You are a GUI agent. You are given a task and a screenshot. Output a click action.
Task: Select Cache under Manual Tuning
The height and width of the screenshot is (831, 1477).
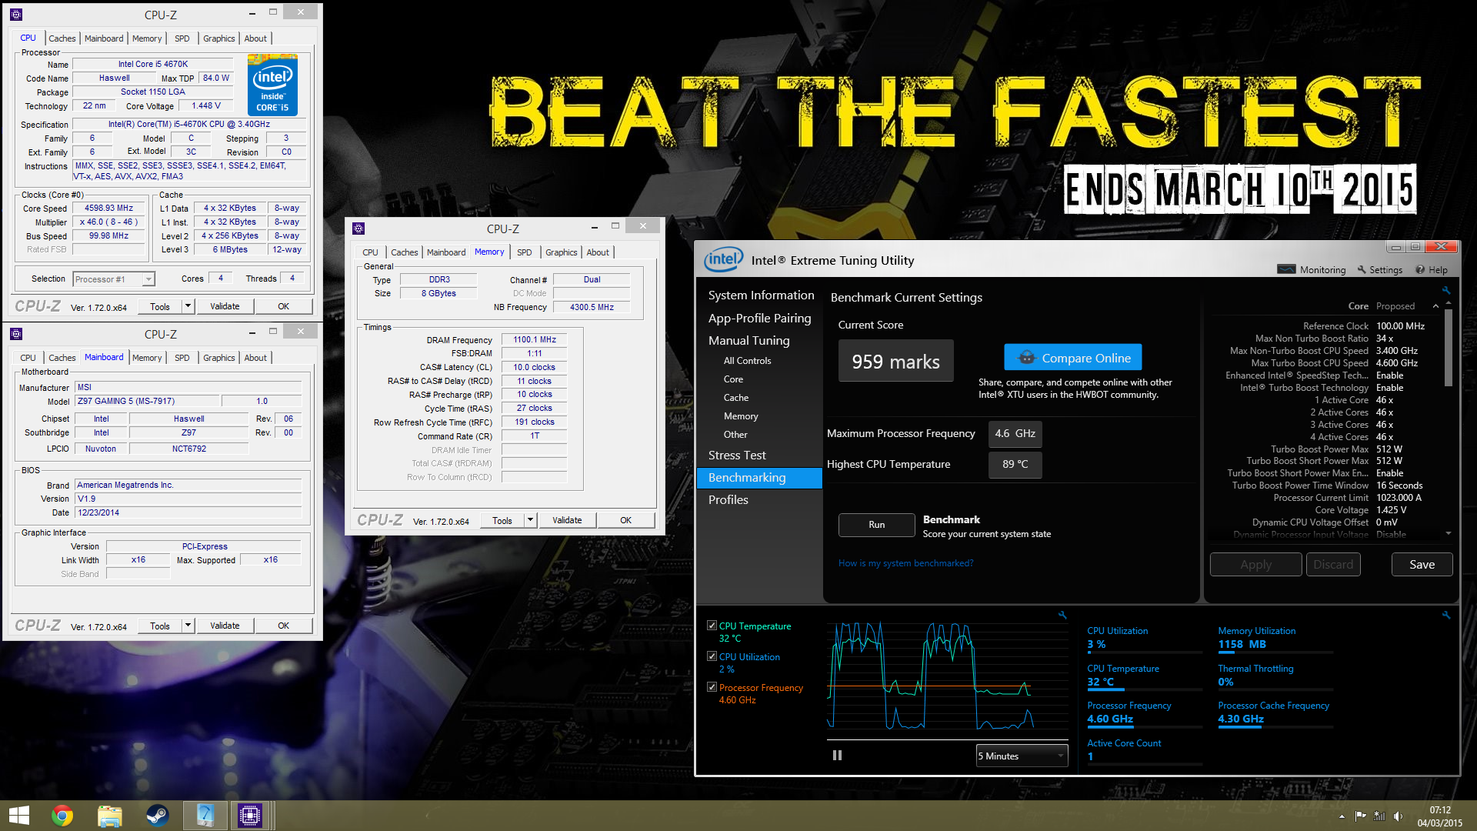735,398
